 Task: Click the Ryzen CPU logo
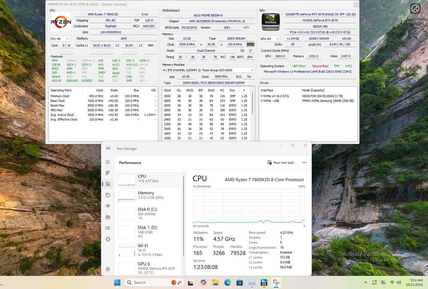point(61,22)
